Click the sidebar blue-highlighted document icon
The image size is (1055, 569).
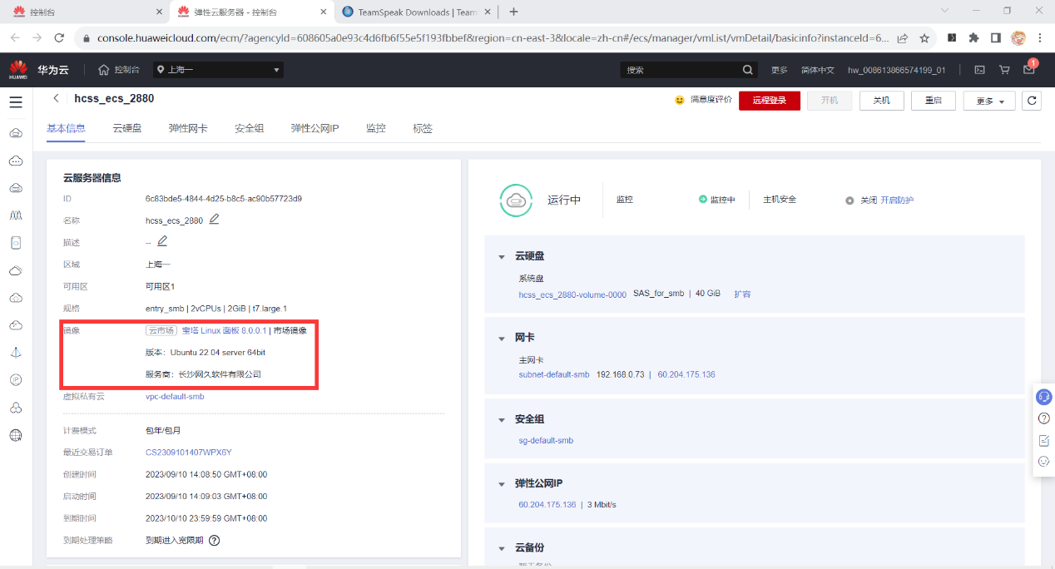coord(15,243)
